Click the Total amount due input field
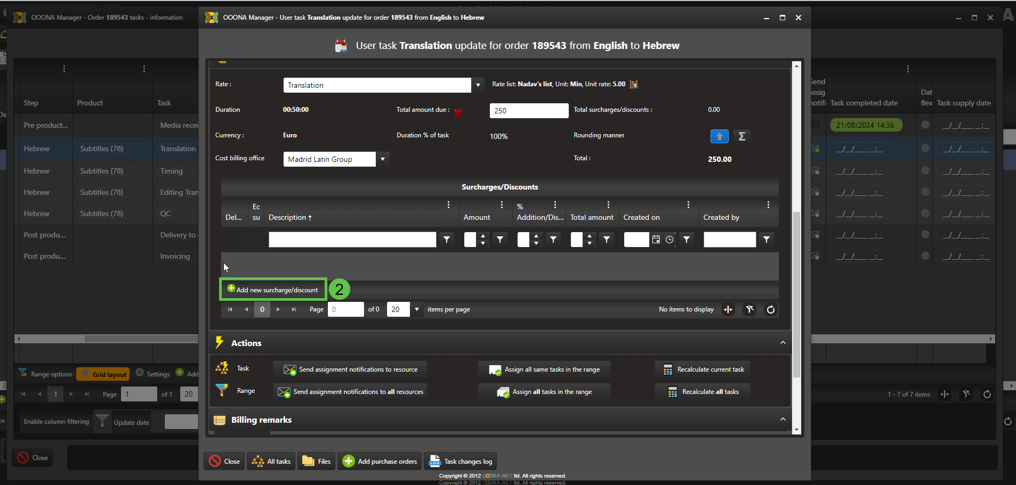Image resolution: width=1016 pixels, height=485 pixels. click(x=528, y=111)
